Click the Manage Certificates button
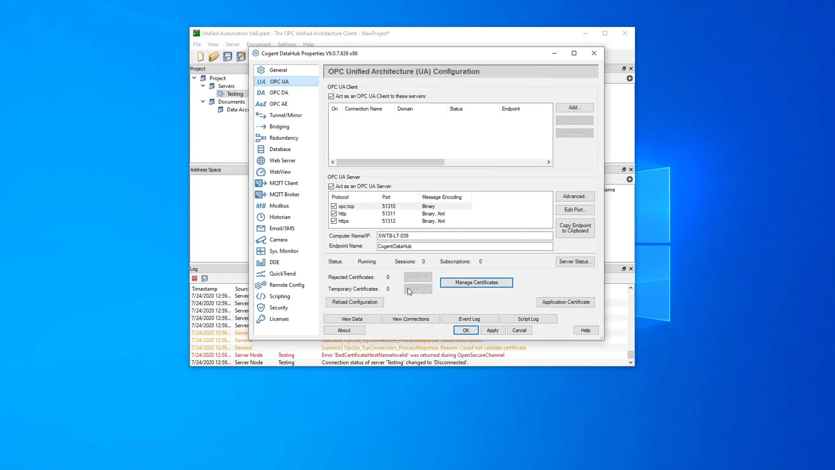Screen dimensions: 835x470 pos(476,282)
